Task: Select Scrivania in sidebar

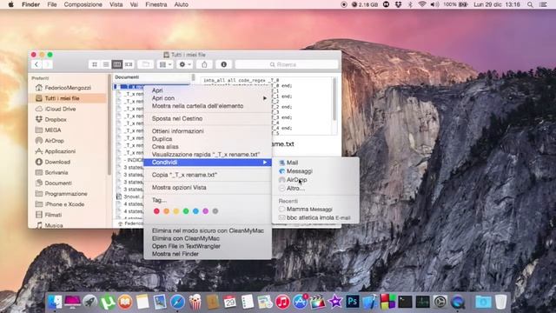Action: coord(56,172)
